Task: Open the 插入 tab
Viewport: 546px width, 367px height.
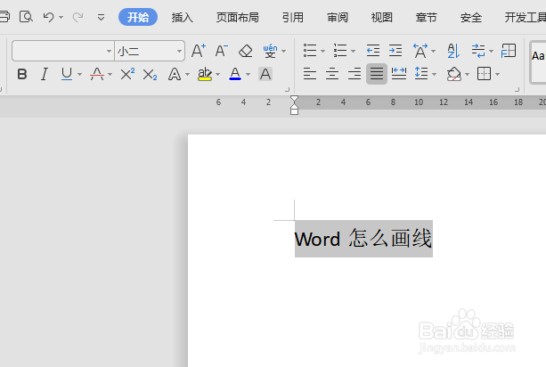Action: (182, 17)
